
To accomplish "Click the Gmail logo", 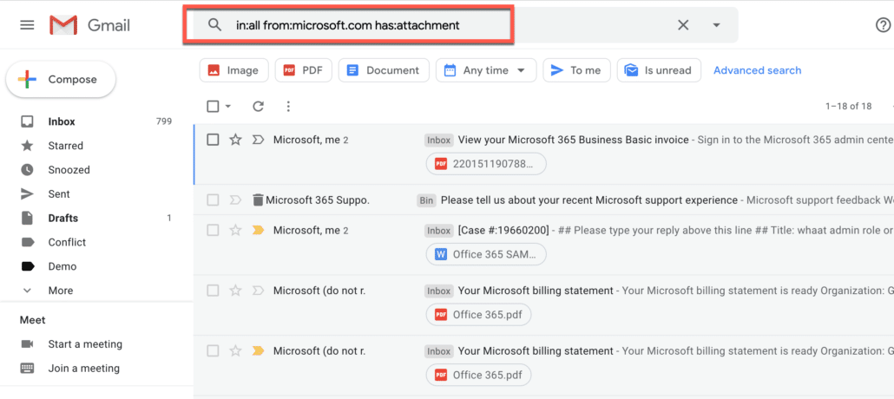I will click(90, 25).
